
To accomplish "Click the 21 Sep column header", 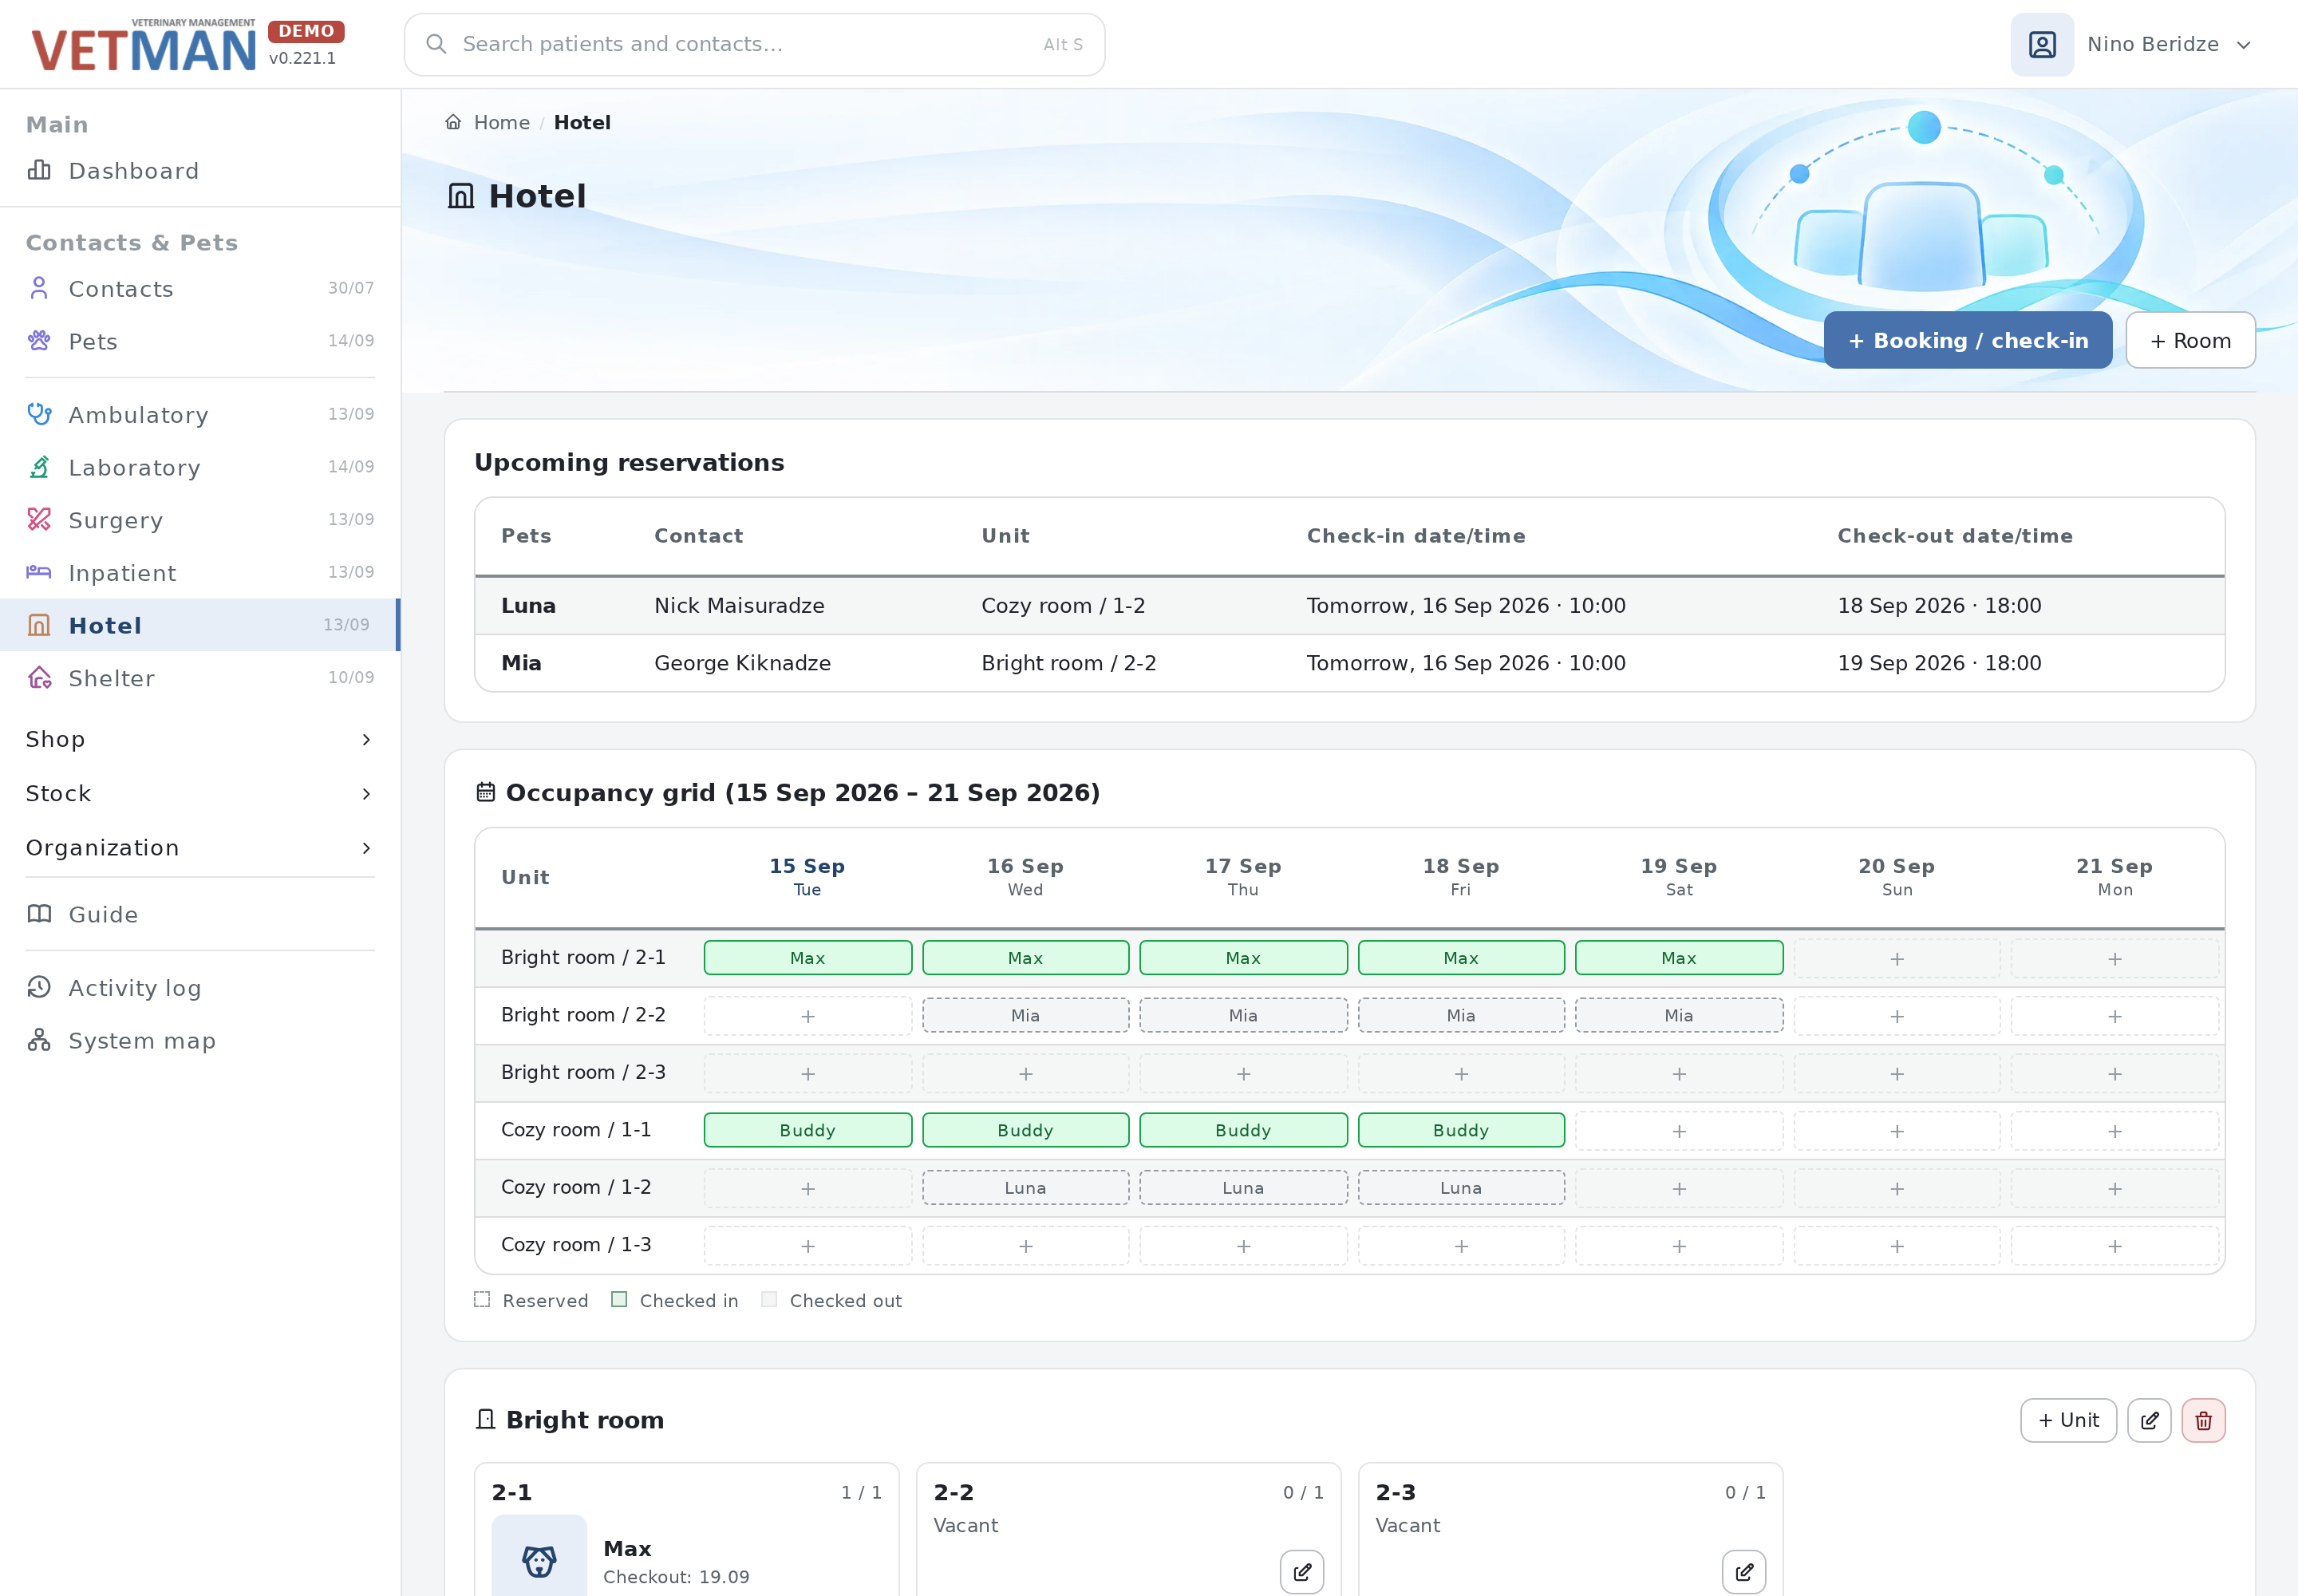I will click(2114, 877).
